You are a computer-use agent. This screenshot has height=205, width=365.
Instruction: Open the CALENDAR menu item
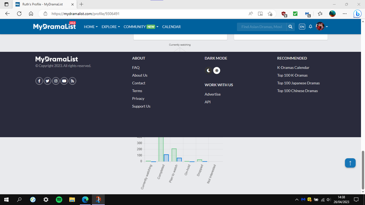171,27
